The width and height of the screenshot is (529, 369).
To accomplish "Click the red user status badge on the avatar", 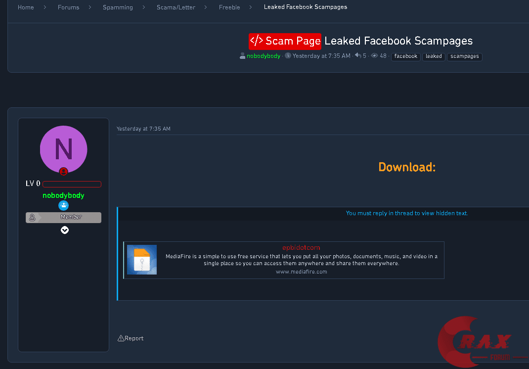I will coord(63,172).
